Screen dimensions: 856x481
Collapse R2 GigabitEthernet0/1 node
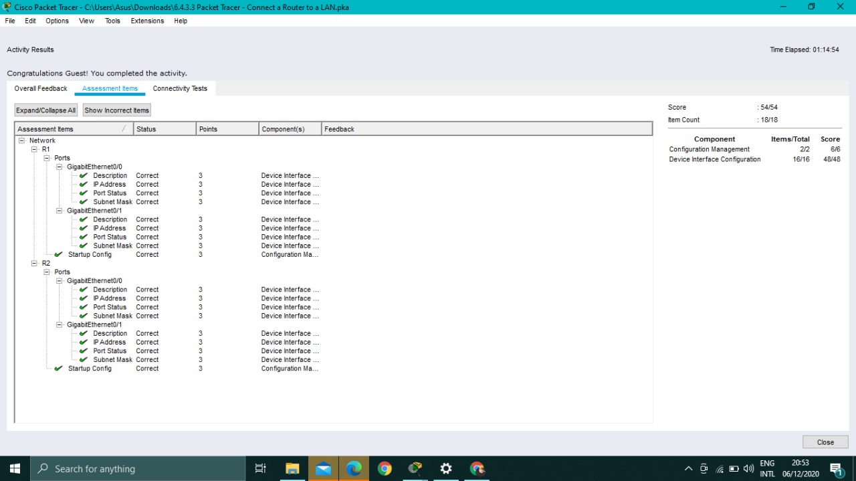(60, 324)
